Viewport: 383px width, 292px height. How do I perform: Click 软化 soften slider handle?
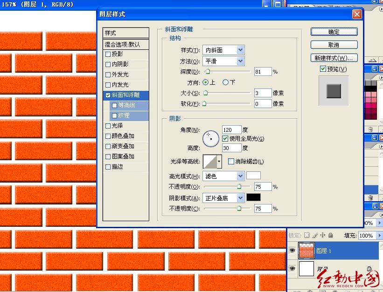pyautogui.click(x=204, y=103)
